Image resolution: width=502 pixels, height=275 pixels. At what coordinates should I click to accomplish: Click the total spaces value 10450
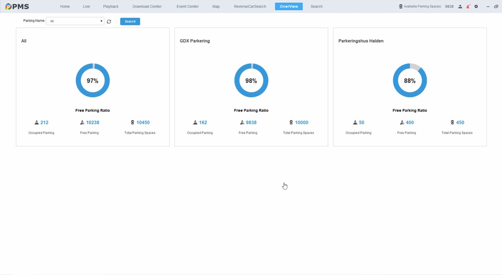click(x=143, y=122)
